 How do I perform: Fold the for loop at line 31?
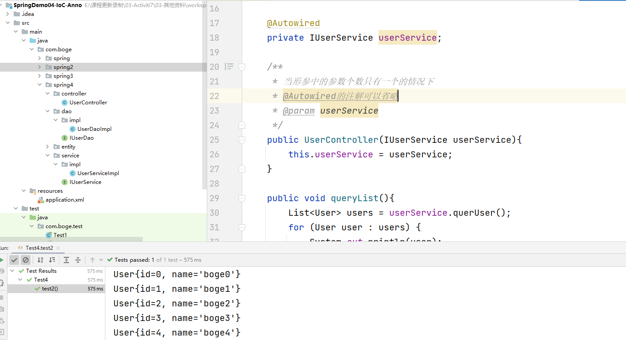pos(242,227)
